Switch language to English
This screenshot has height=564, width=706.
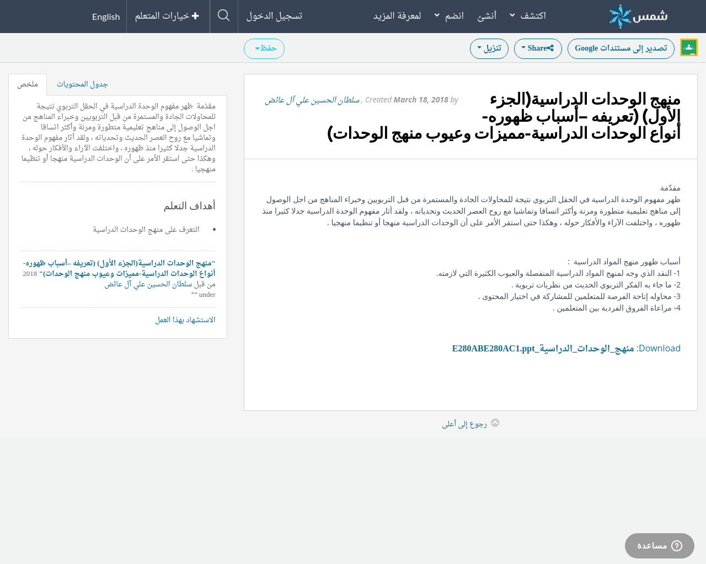coord(106,17)
